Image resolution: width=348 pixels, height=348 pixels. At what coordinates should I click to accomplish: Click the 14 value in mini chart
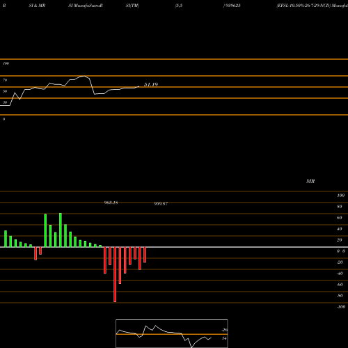coord(224,338)
